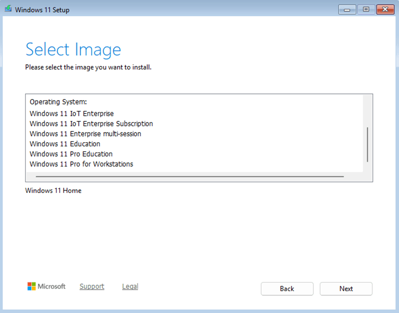Click the Select Image heading
Image resolution: width=399 pixels, height=313 pixels.
pos(73,49)
